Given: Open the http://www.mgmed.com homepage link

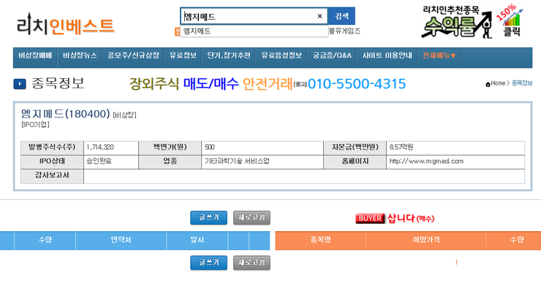Looking at the screenshot, I should pos(426,161).
